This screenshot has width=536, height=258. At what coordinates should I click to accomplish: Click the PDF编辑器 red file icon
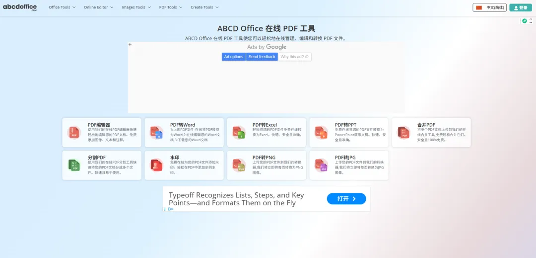click(x=74, y=132)
